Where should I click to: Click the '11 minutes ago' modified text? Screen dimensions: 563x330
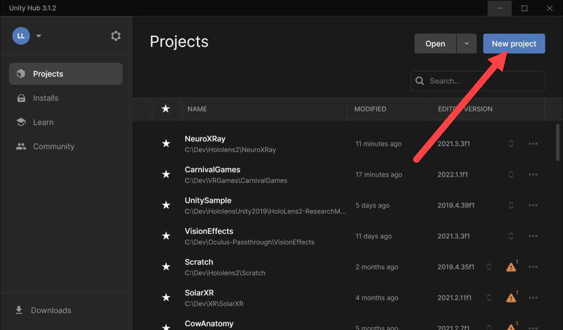coord(378,144)
